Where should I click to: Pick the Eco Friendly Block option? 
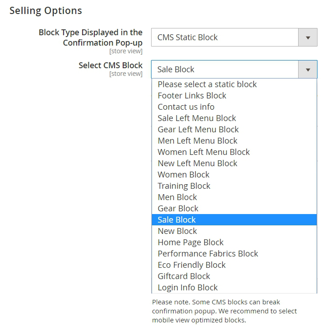[192, 265]
